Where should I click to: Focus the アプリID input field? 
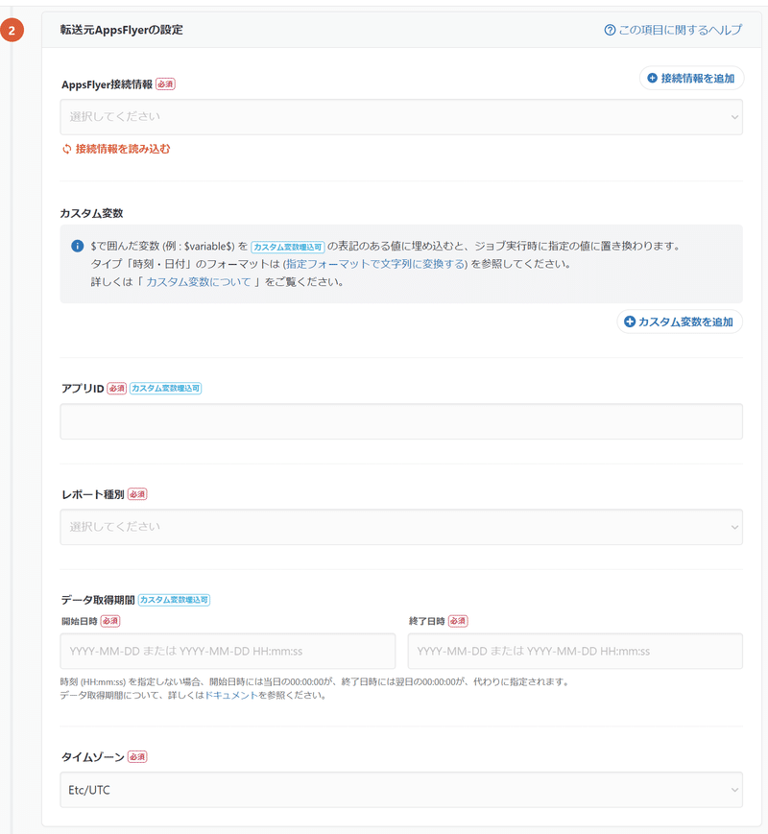click(401, 421)
